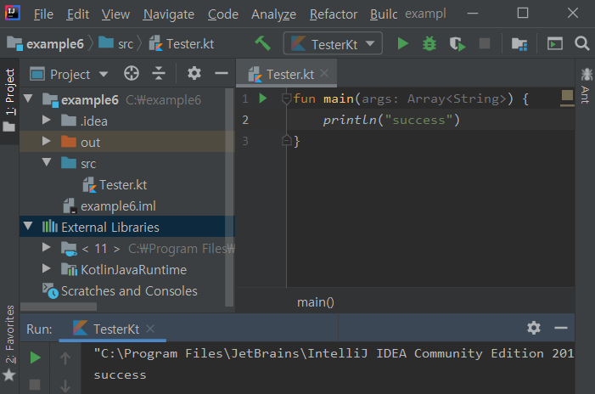Click the fold end marker on line 3
The width and height of the screenshot is (595, 394).
tap(287, 140)
